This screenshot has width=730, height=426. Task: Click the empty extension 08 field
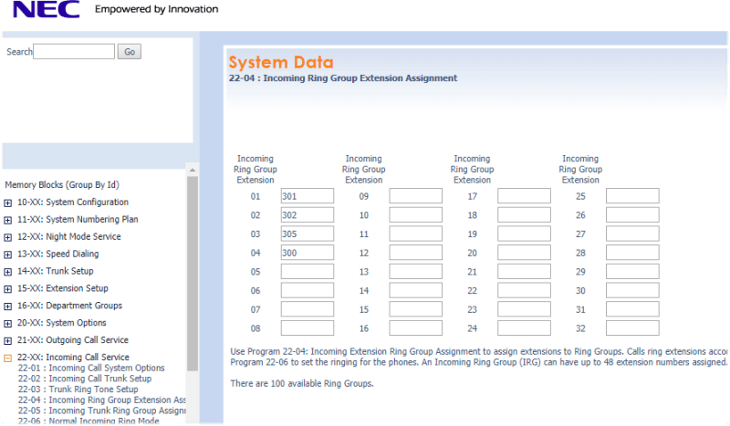click(308, 328)
